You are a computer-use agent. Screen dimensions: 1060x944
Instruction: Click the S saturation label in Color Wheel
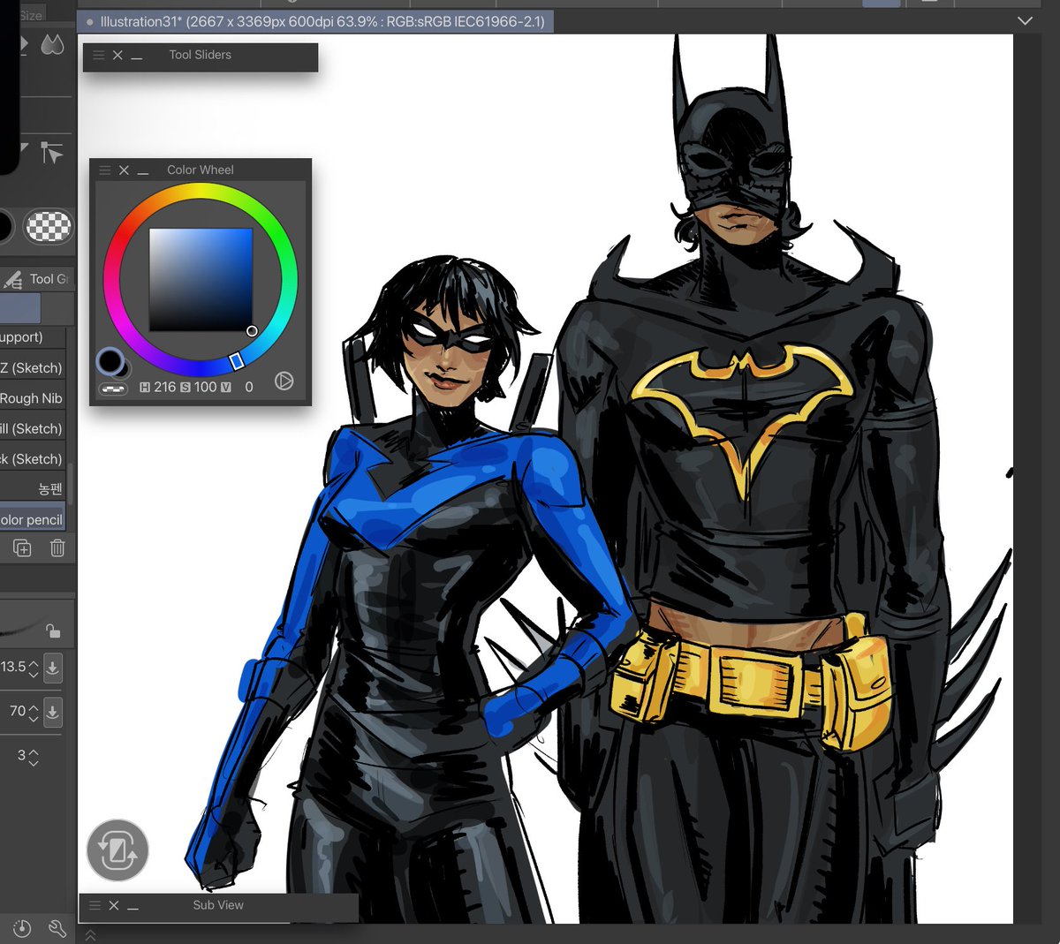tap(185, 388)
